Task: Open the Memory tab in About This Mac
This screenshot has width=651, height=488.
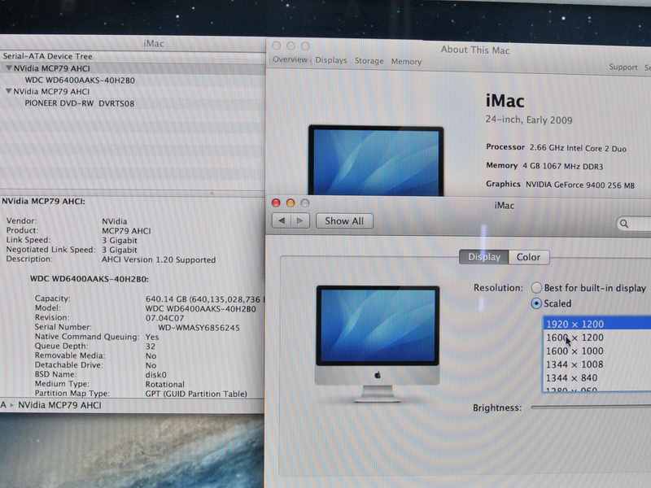Action: point(406,62)
